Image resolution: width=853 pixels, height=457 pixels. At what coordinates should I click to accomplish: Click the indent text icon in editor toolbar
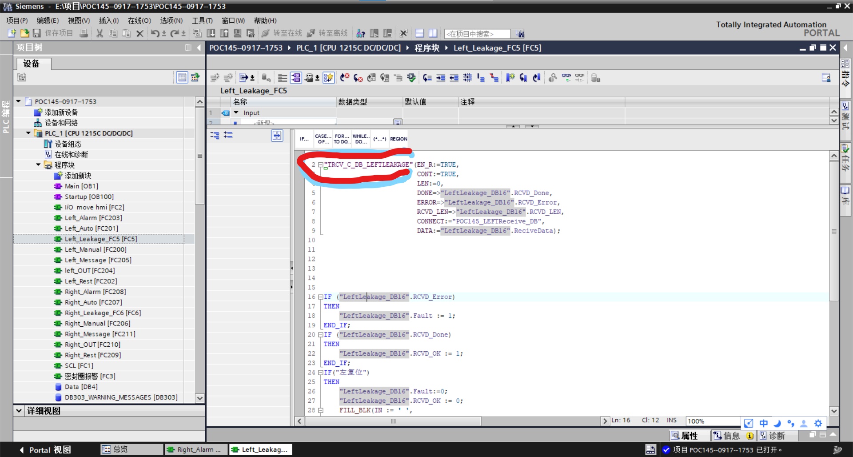tap(441, 78)
